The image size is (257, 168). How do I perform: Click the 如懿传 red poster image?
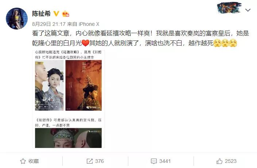(x=83, y=85)
